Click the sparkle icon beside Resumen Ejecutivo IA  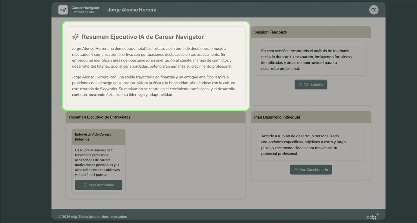pos(75,37)
